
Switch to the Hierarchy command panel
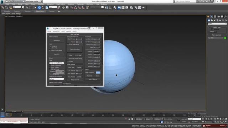click(215, 17)
